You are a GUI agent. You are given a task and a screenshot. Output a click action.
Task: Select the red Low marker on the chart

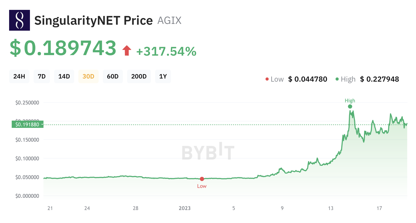pyautogui.click(x=202, y=179)
